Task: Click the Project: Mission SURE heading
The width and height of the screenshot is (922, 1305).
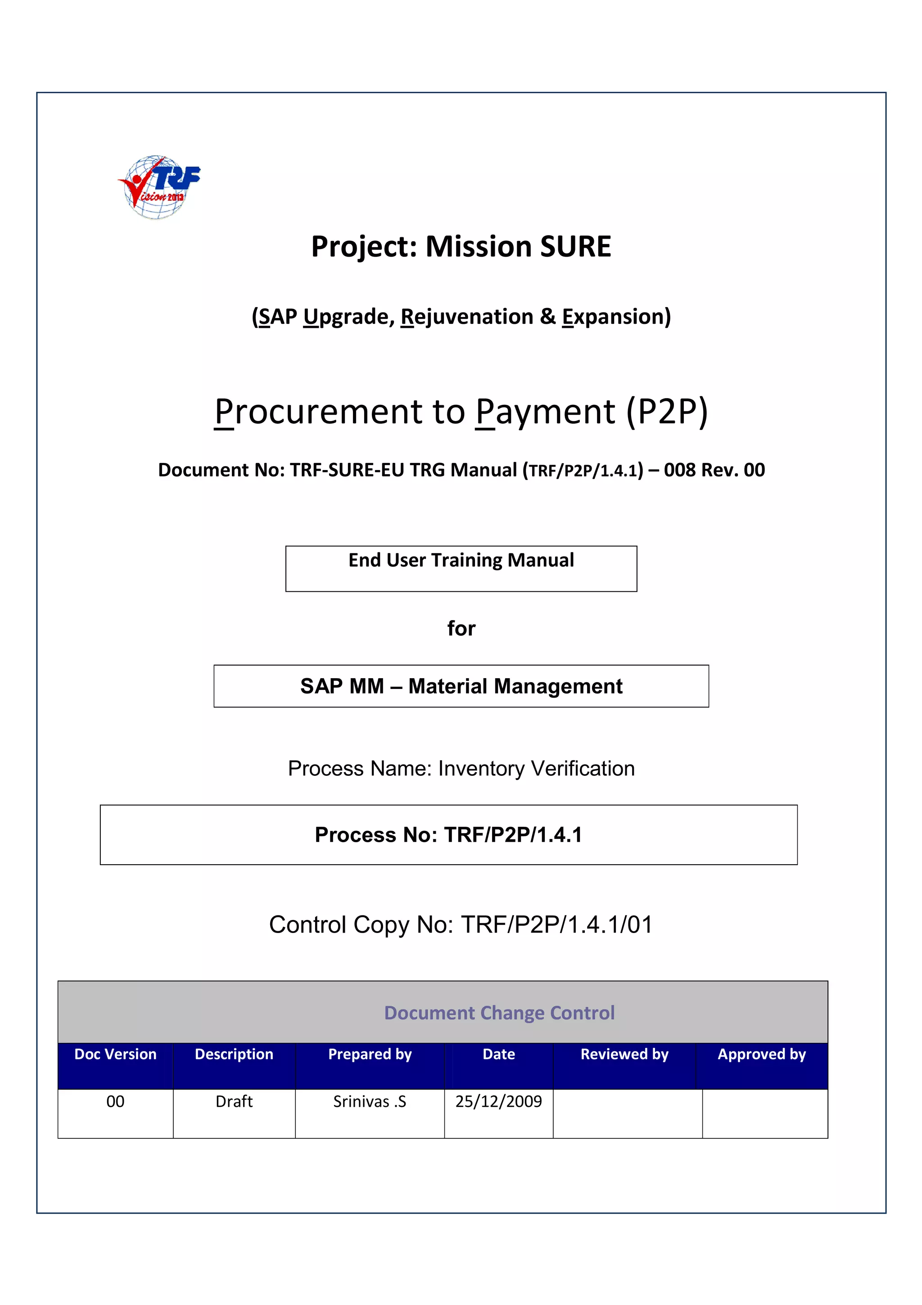Action: pos(461,247)
